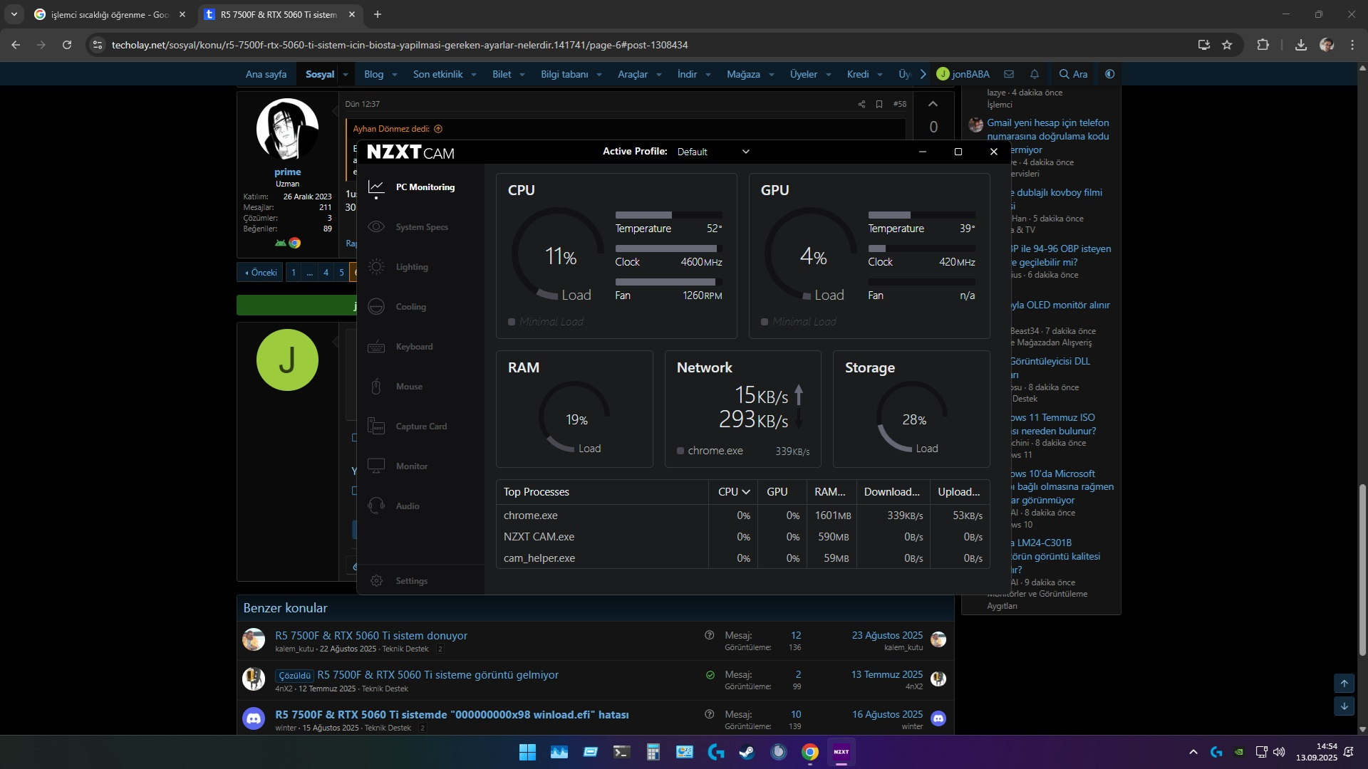Open Chrome extensions puzzle icon
Image resolution: width=1368 pixels, height=769 pixels.
[x=1263, y=45]
